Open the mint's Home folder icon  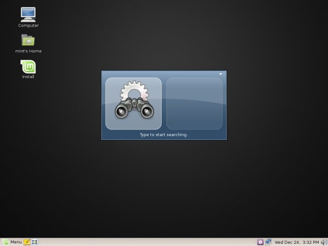point(28,40)
